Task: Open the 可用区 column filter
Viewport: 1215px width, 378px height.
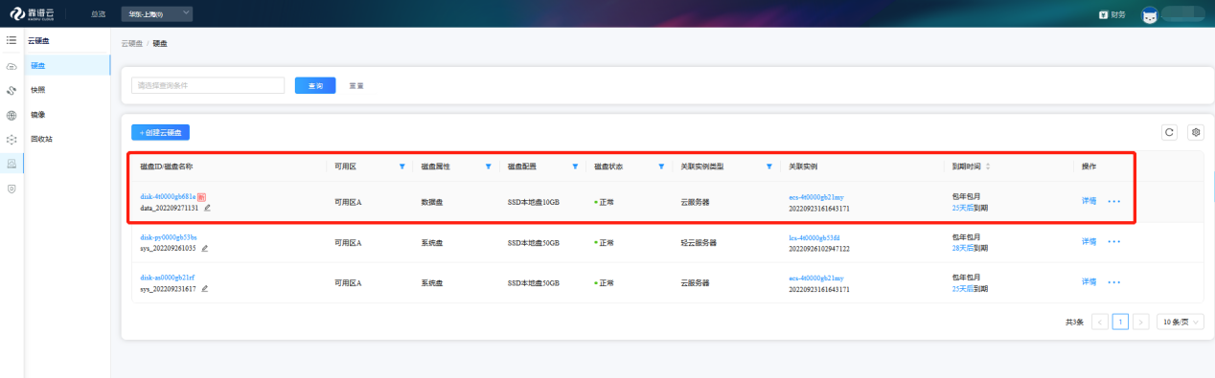Action: 401,167
